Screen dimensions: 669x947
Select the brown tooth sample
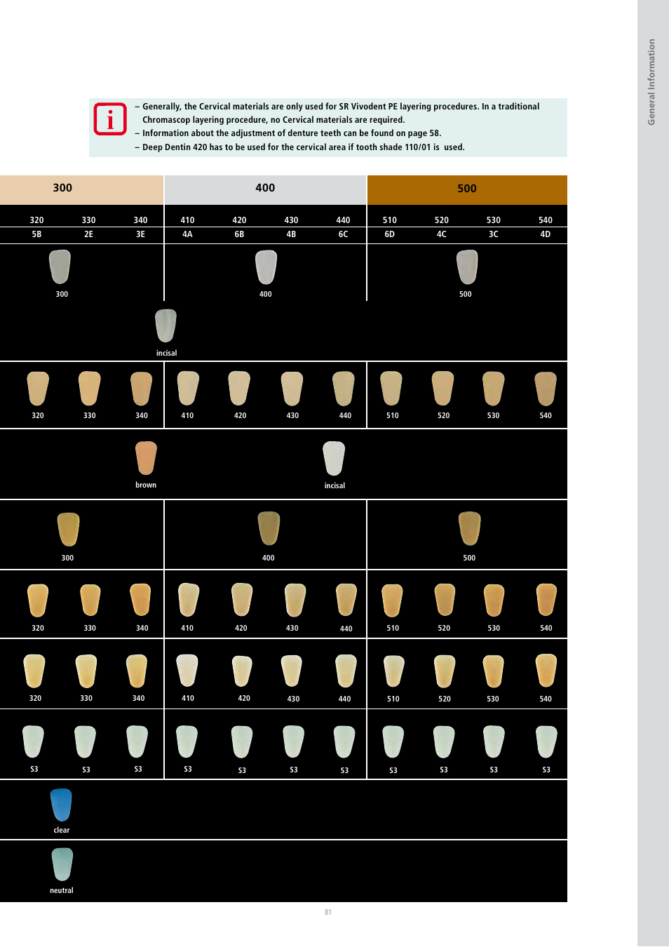pyautogui.click(x=146, y=458)
